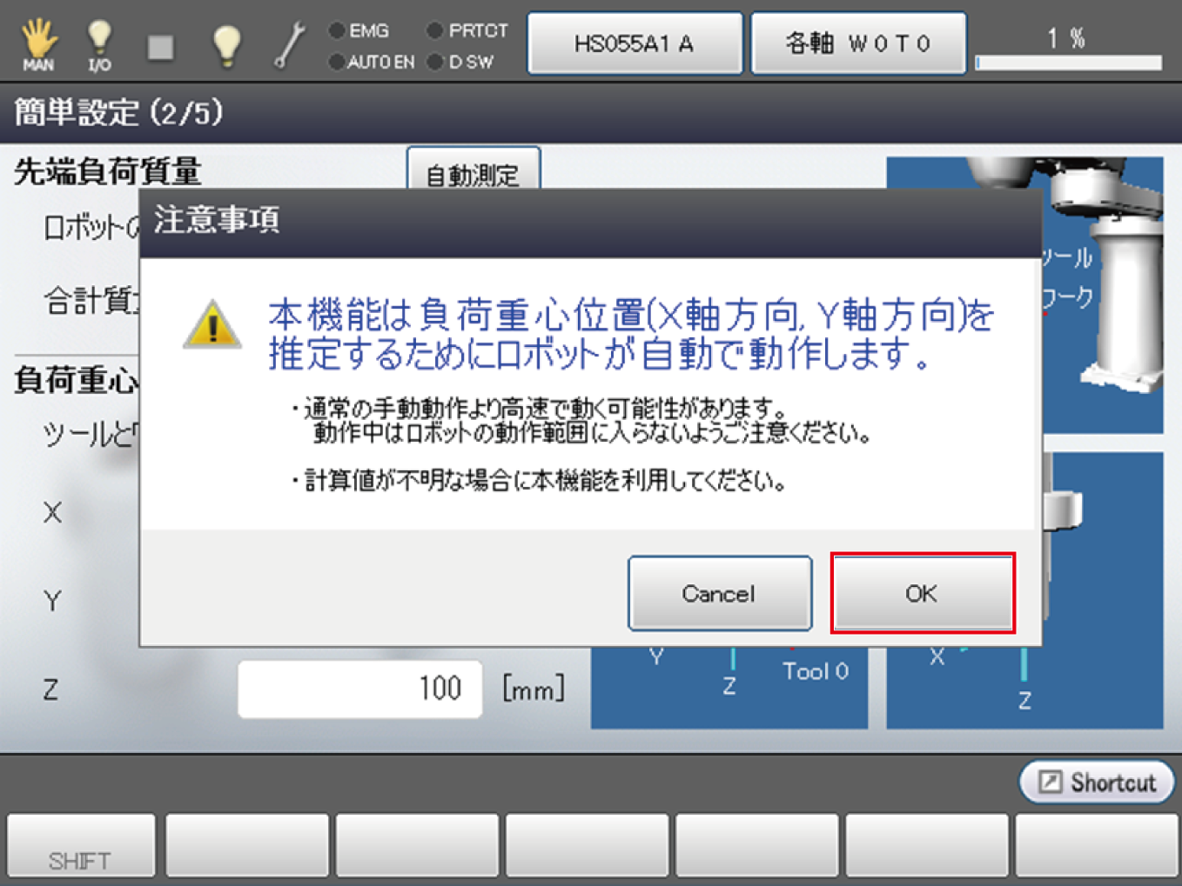
Task: Adjust the 1% speed bar
Action: (1069, 63)
